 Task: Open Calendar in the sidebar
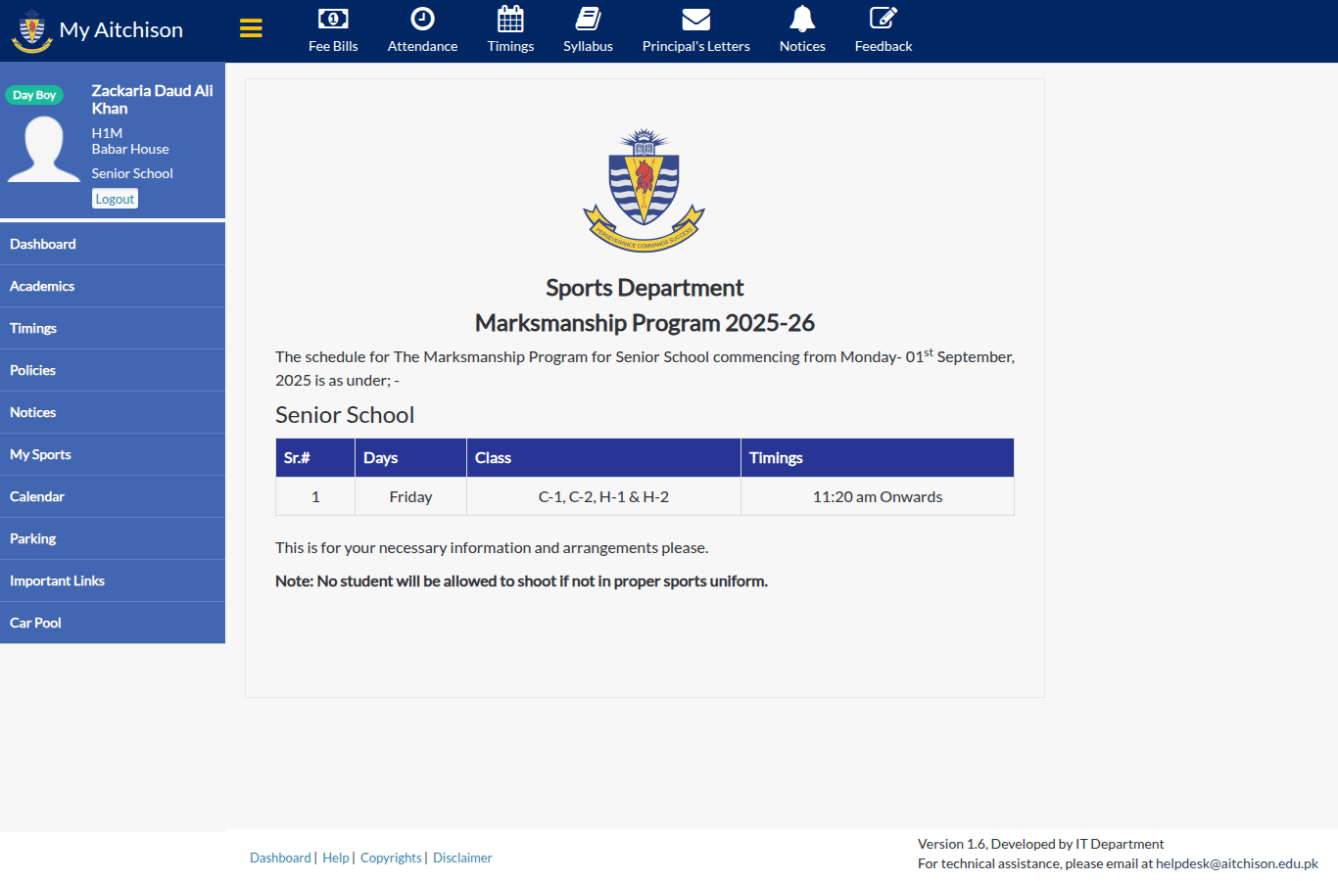[113, 496]
